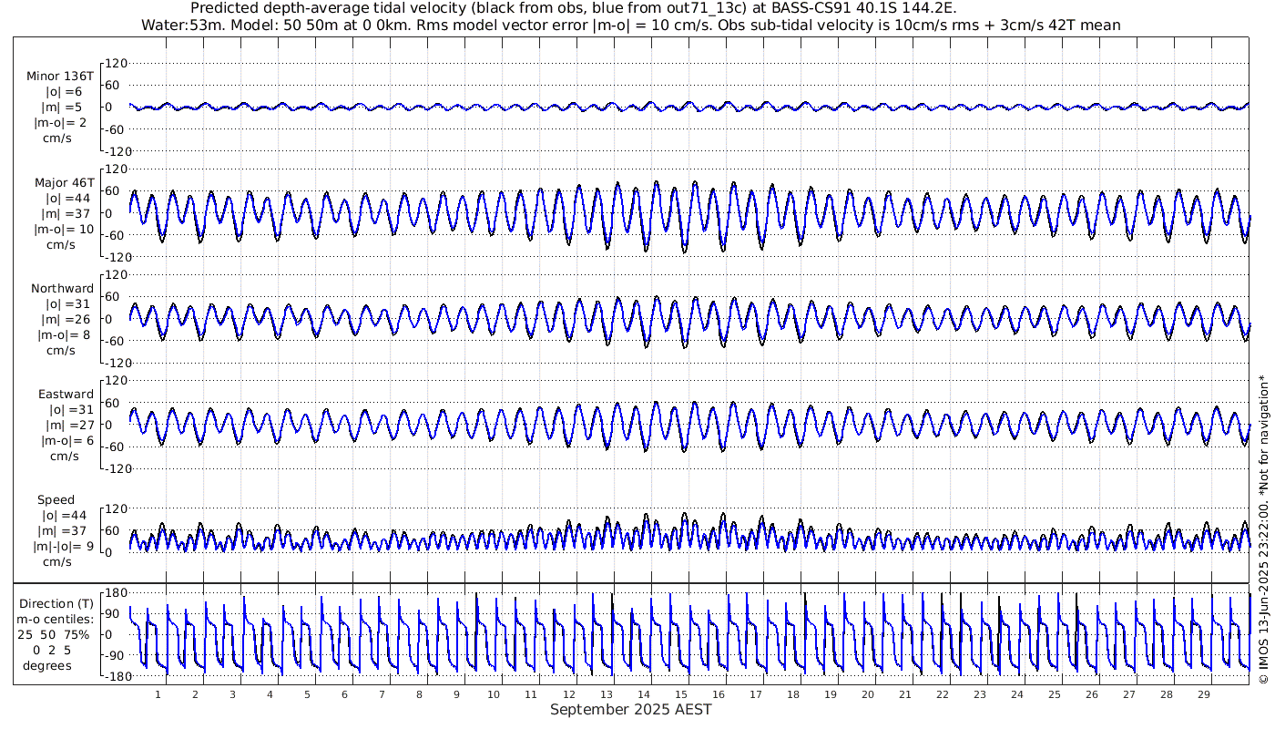Click the 'Minor 136T' panel label
1275x729 pixels.
[60, 77]
